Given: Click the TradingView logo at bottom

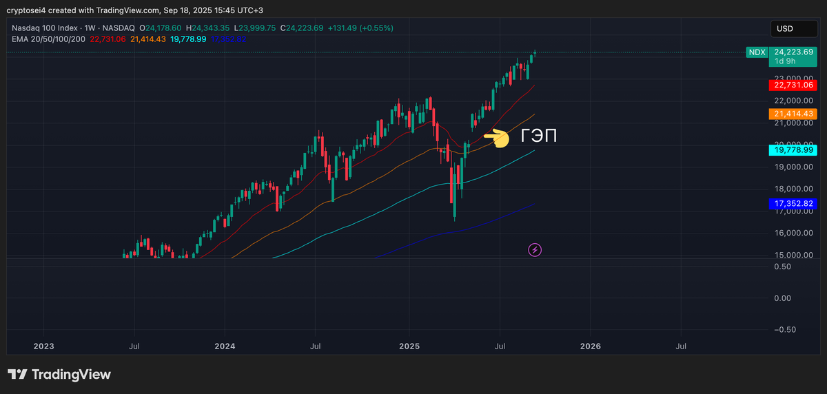Looking at the screenshot, I should 59,375.
